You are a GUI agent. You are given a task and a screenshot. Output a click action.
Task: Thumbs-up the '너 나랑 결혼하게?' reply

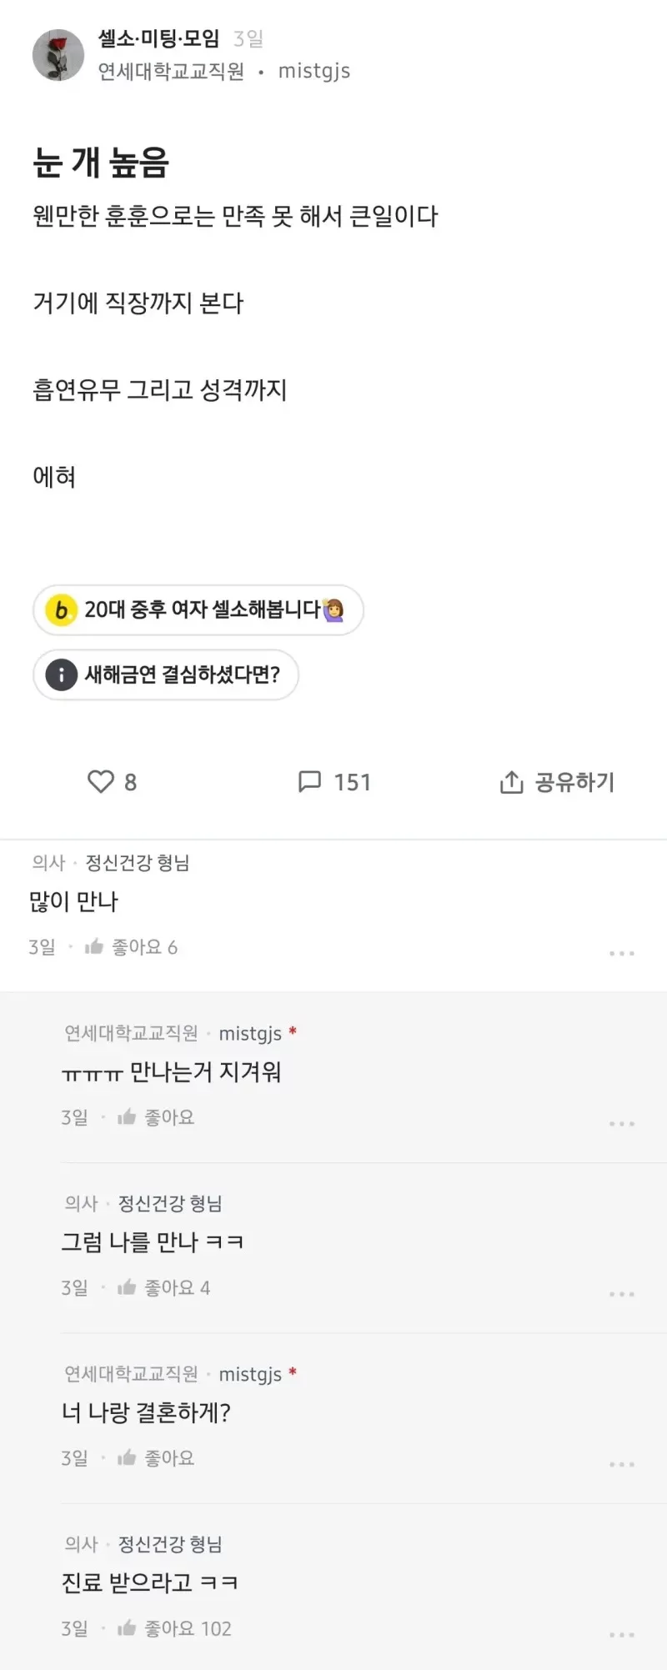(x=127, y=1457)
